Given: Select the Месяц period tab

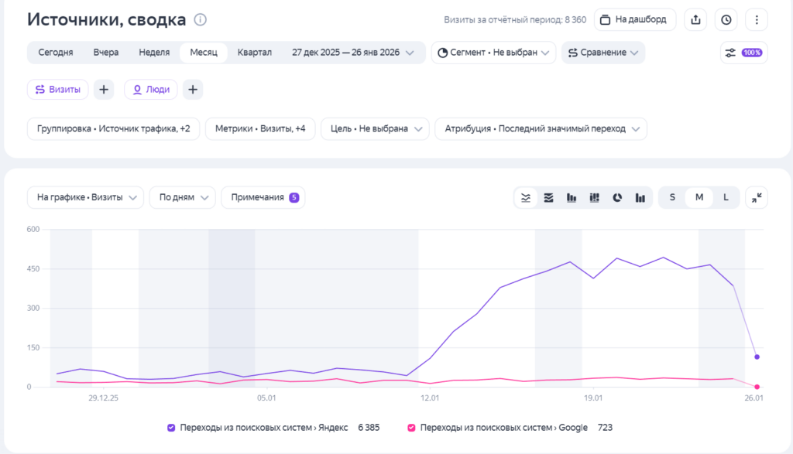Looking at the screenshot, I should [204, 53].
